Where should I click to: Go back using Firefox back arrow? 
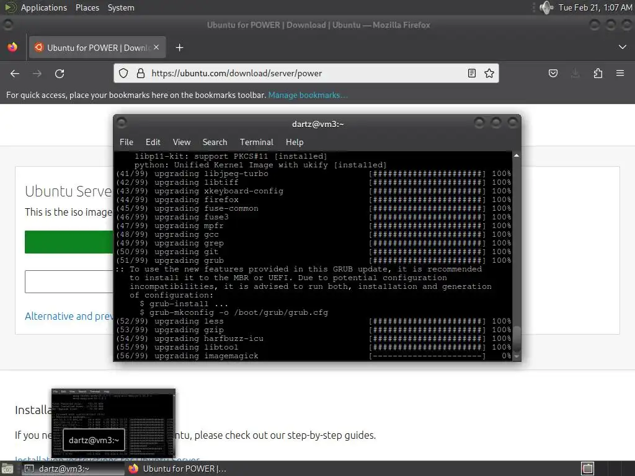tap(15, 74)
